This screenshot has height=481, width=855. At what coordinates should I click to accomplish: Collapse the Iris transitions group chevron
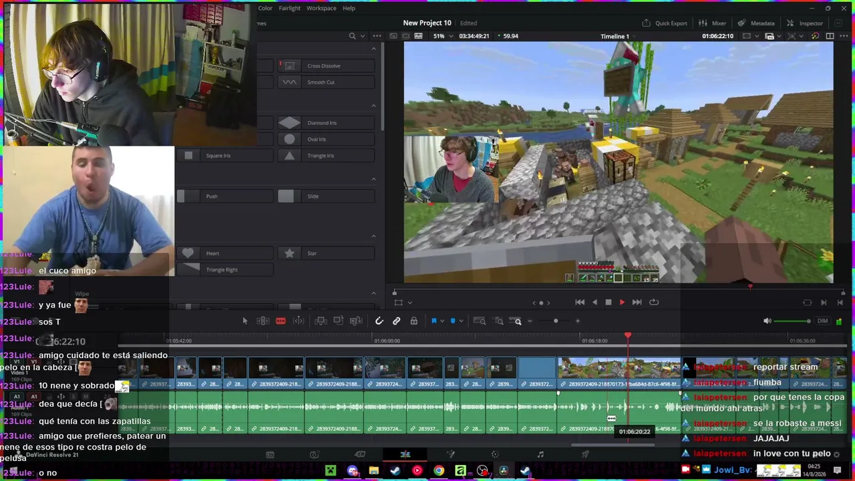pos(373,106)
